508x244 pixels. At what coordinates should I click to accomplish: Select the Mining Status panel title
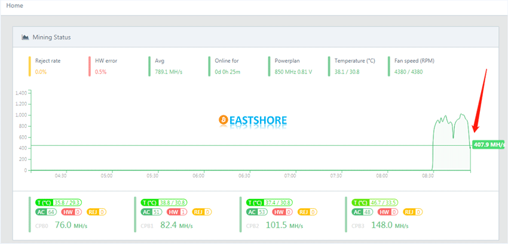(x=51, y=37)
